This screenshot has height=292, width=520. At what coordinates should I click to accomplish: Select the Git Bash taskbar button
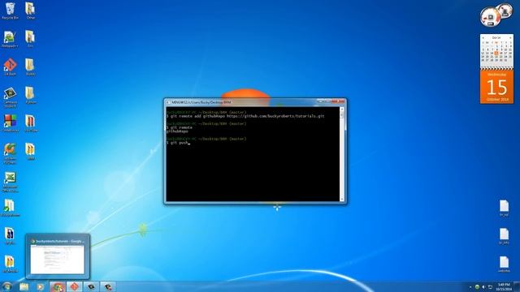point(75,286)
